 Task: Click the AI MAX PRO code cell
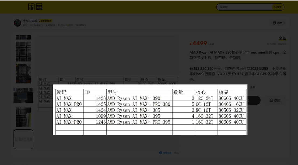pos(69,104)
